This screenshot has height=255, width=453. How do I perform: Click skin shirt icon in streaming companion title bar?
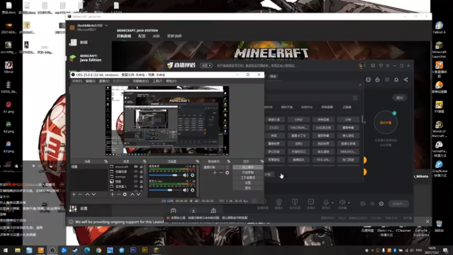(381, 66)
